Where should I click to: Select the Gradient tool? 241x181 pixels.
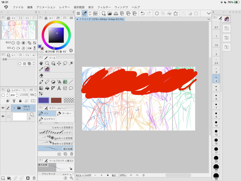click(x=41, y=88)
